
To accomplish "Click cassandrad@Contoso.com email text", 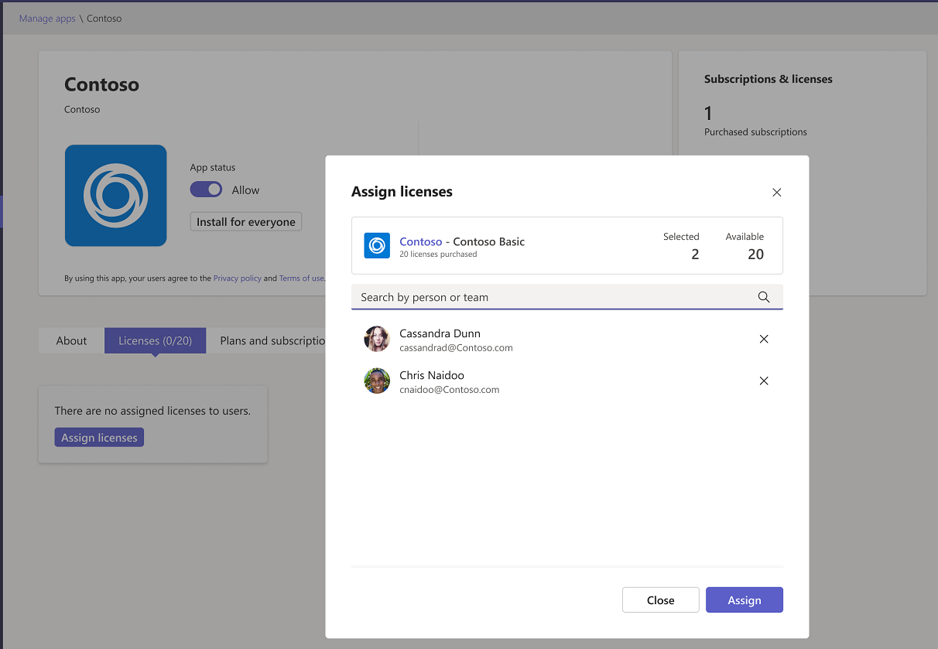I will 456,348.
